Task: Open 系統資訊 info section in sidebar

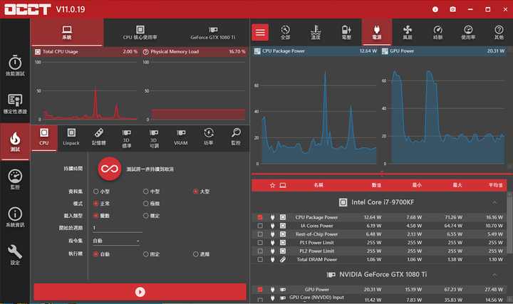Action: coord(15,217)
